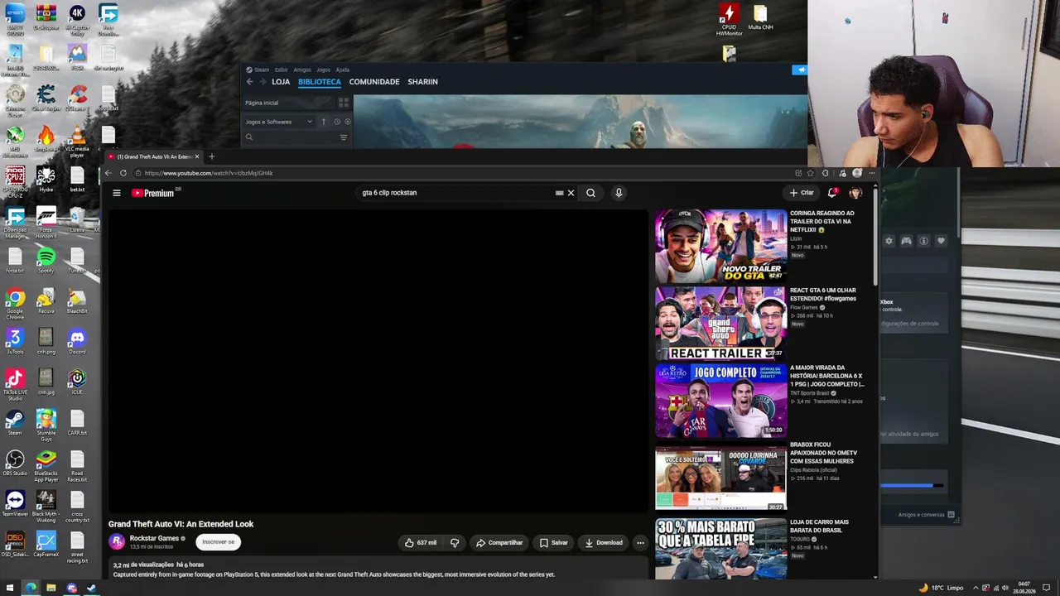Open the Windows Start menu

click(x=10, y=589)
